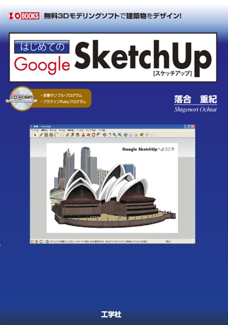Pick the Rotate tool
Viewport: 228px width, 325px height.
point(93,135)
